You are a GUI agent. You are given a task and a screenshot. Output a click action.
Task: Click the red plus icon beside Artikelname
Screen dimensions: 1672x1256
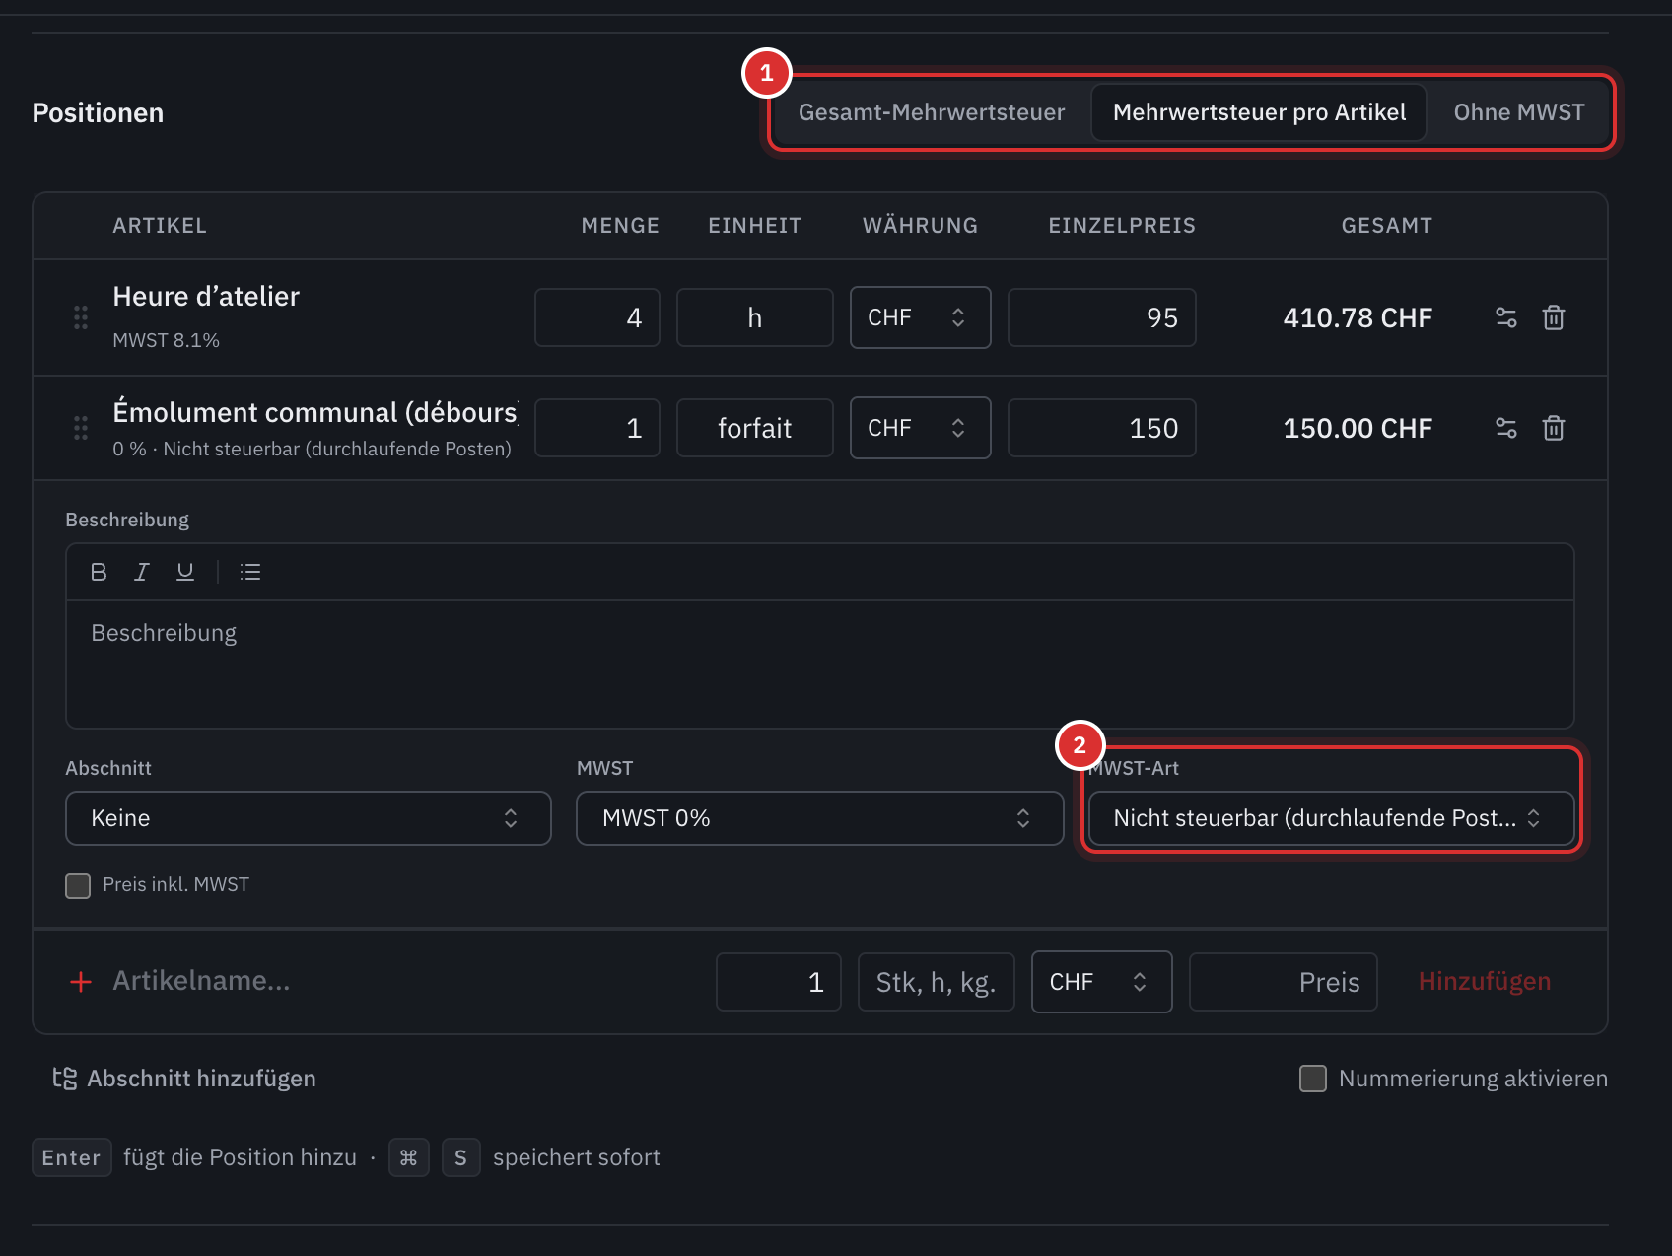81,982
